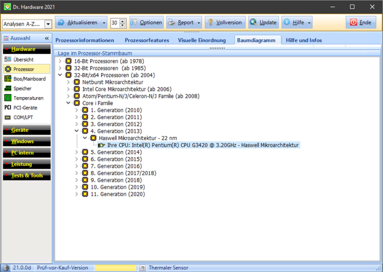Select Bios/Mainboard sidebar entry
Screen dimensions: 383x272
[x=29, y=79]
